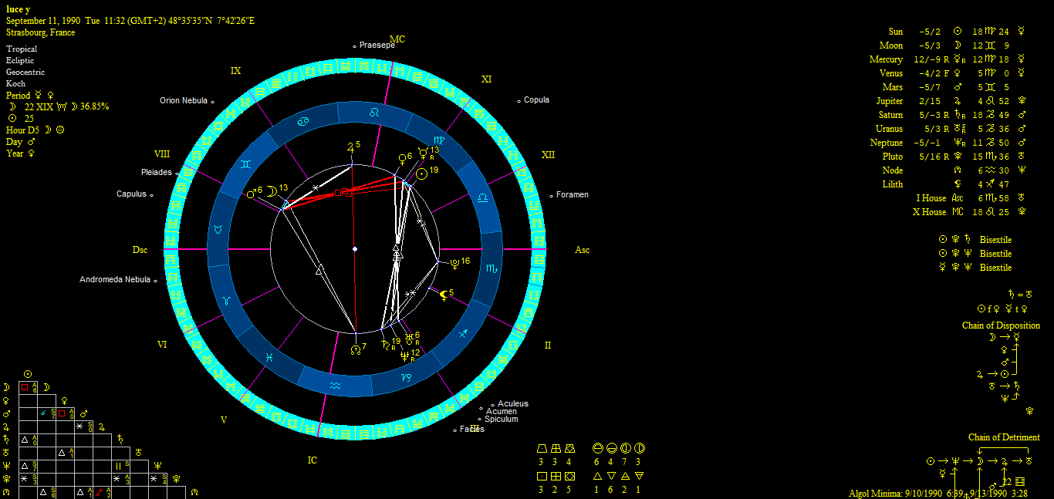
Task: Open the Chain of Disposition heading
Action: (x=1001, y=325)
